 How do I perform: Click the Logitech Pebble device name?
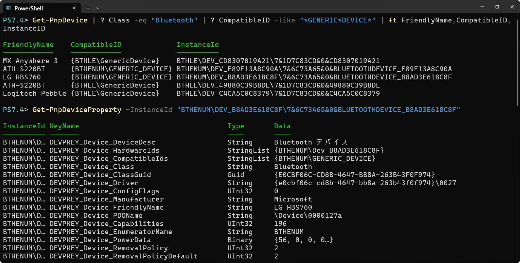coord(35,93)
